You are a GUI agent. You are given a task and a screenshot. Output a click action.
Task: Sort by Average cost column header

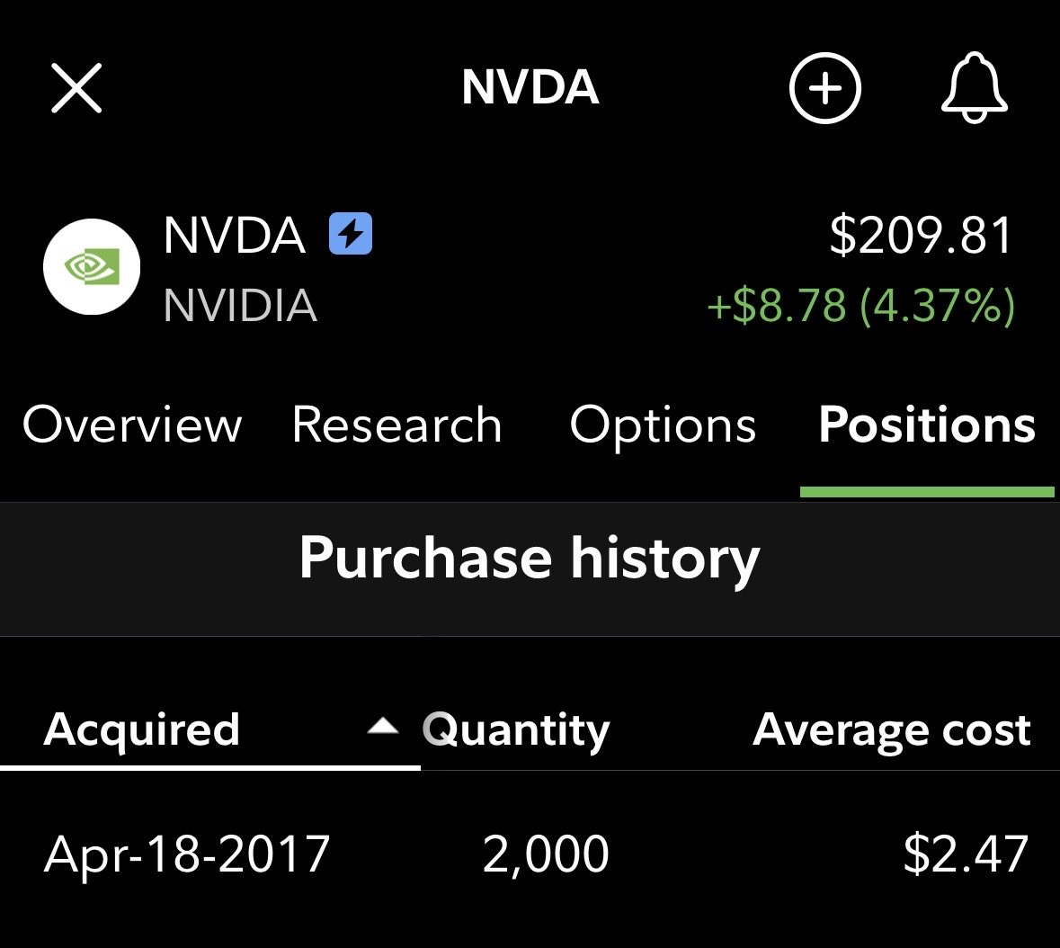(x=891, y=729)
